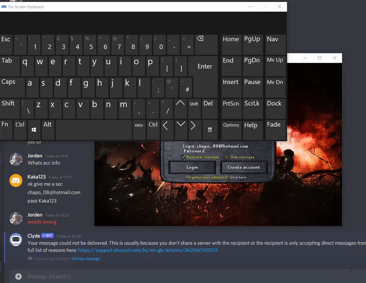Click the PrtScn key
The width and height of the screenshot is (366, 283).
[x=231, y=108]
